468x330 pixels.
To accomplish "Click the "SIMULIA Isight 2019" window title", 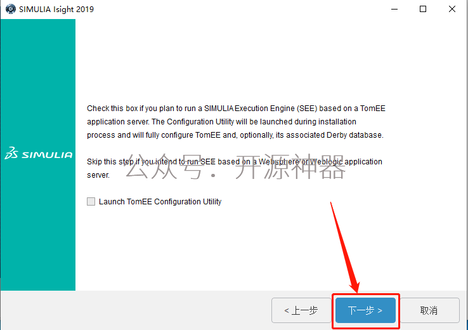I will [56, 10].
